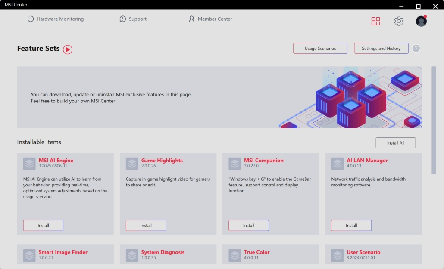Open the Hardware Monitoring tab
Image resolution: width=444 pixels, height=269 pixels.
point(56,19)
